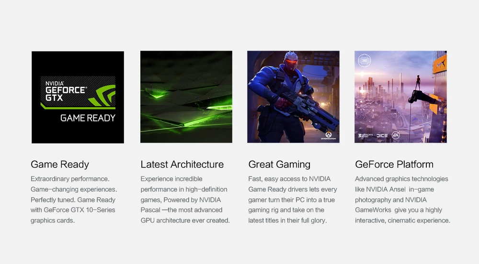Viewport: 479px width, 264px height.
Task: Click the 'Game–changing experiences.' line
Action: pos(74,189)
